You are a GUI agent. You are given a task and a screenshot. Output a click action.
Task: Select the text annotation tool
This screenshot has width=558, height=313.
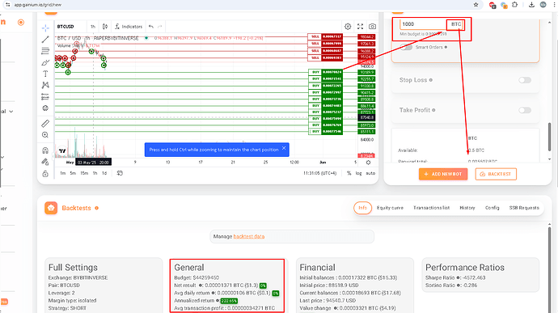(45, 74)
